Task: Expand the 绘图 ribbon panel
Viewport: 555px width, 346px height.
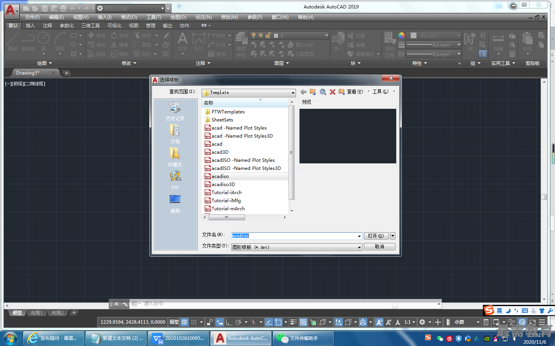Action: (x=44, y=63)
